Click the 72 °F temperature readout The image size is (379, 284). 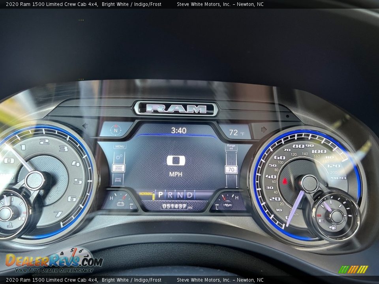(236, 133)
